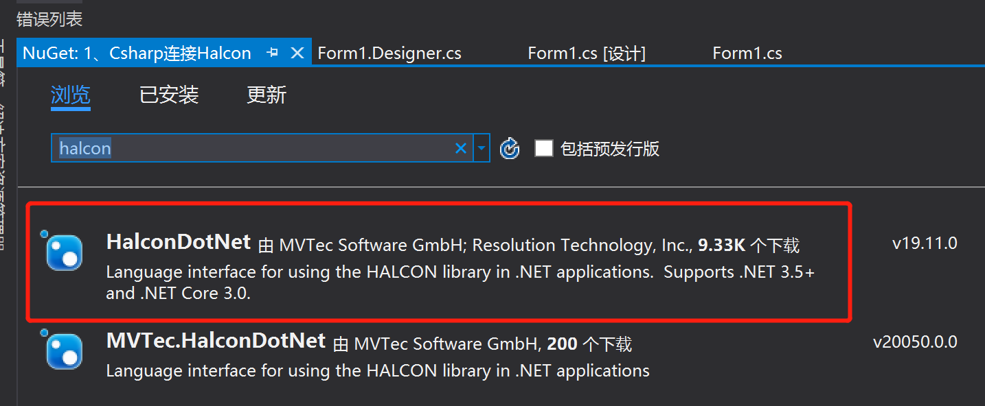Clear the halcon search text via the X icon
985x406 pixels.
click(x=460, y=147)
